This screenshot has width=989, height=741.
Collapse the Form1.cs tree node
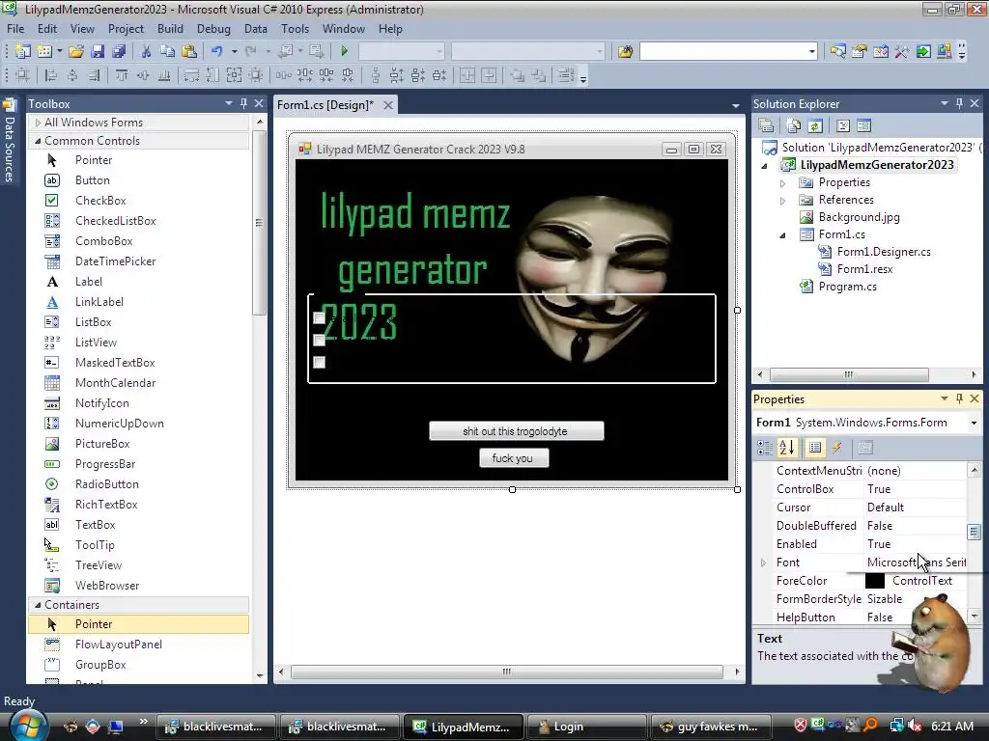(x=782, y=235)
